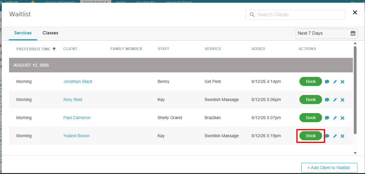Open the calendar icon in date range
Viewport: 365px width, 174px height.
tap(353, 33)
